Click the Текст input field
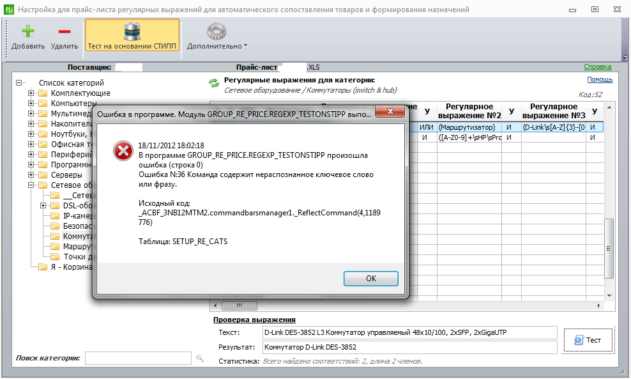The image size is (631, 379). click(x=409, y=333)
